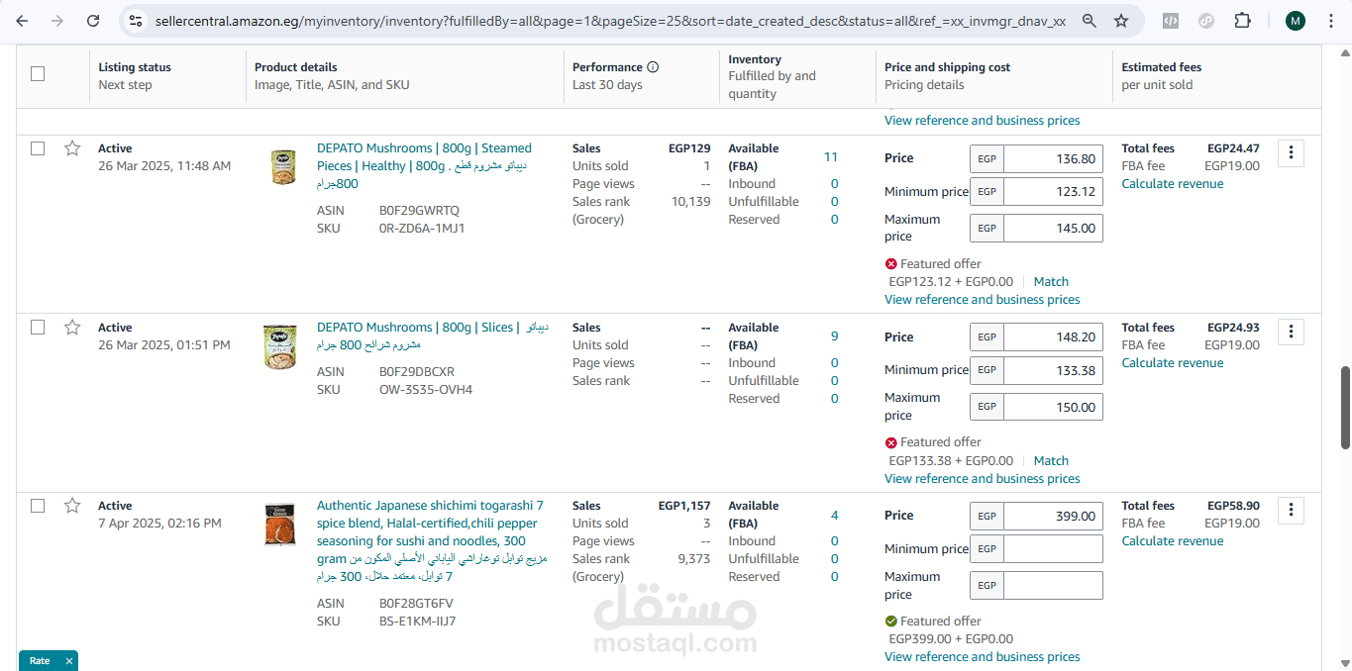Click Sales amount EGP1,157
1352x671 pixels.
[684, 506]
